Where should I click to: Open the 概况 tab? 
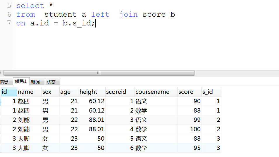pos(37,82)
